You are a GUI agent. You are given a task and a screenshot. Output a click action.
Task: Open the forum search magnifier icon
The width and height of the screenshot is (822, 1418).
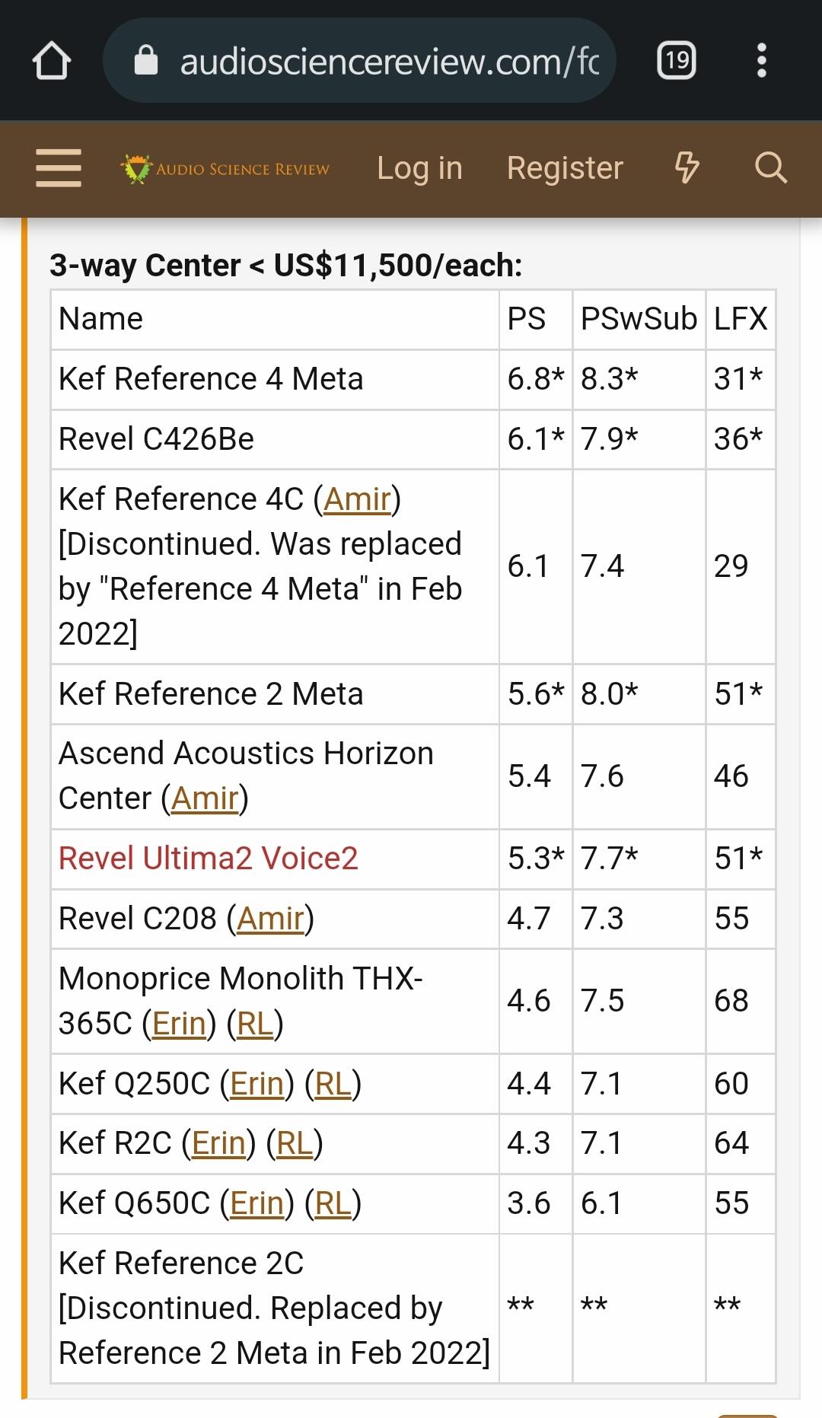(x=770, y=168)
